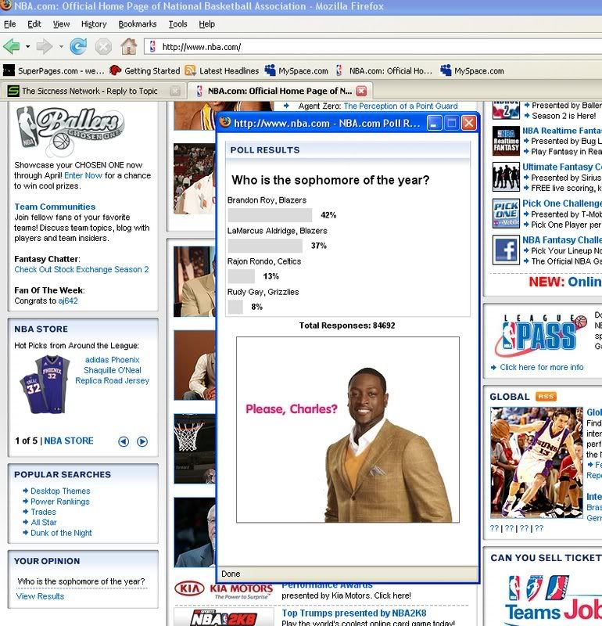Click the Phoenix O'Neal jersey thumbnail
This screenshot has height=626, width=602.
click(x=45, y=384)
